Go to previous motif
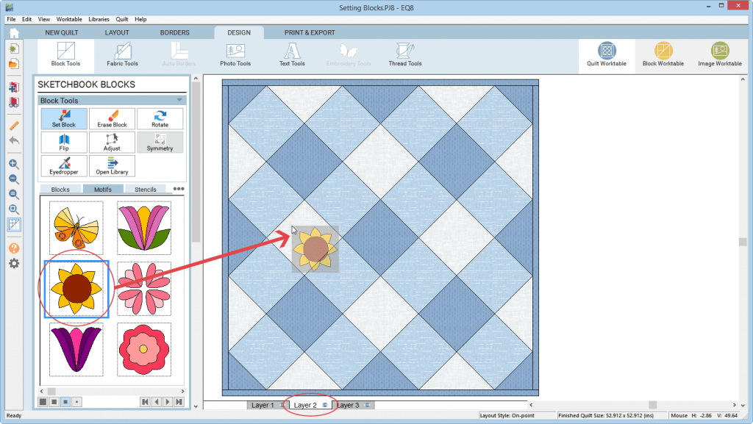The image size is (753, 424). [x=156, y=402]
